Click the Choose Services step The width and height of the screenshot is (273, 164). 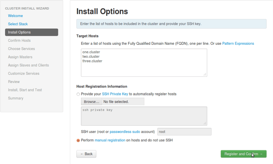pyautogui.click(x=21, y=49)
